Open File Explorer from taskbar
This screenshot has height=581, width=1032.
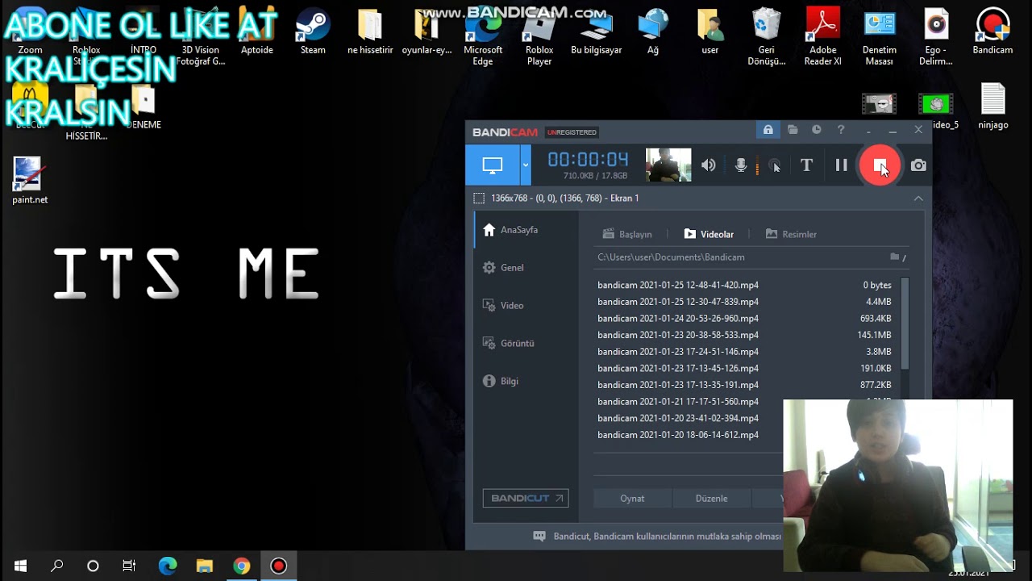(205, 566)
